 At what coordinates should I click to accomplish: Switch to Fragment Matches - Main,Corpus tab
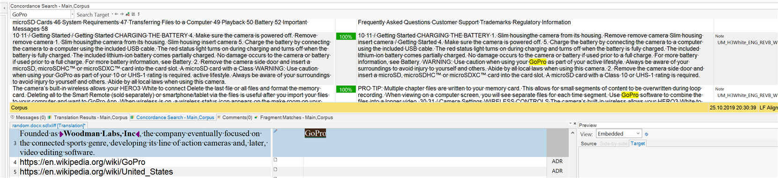(x=293, y=118)
